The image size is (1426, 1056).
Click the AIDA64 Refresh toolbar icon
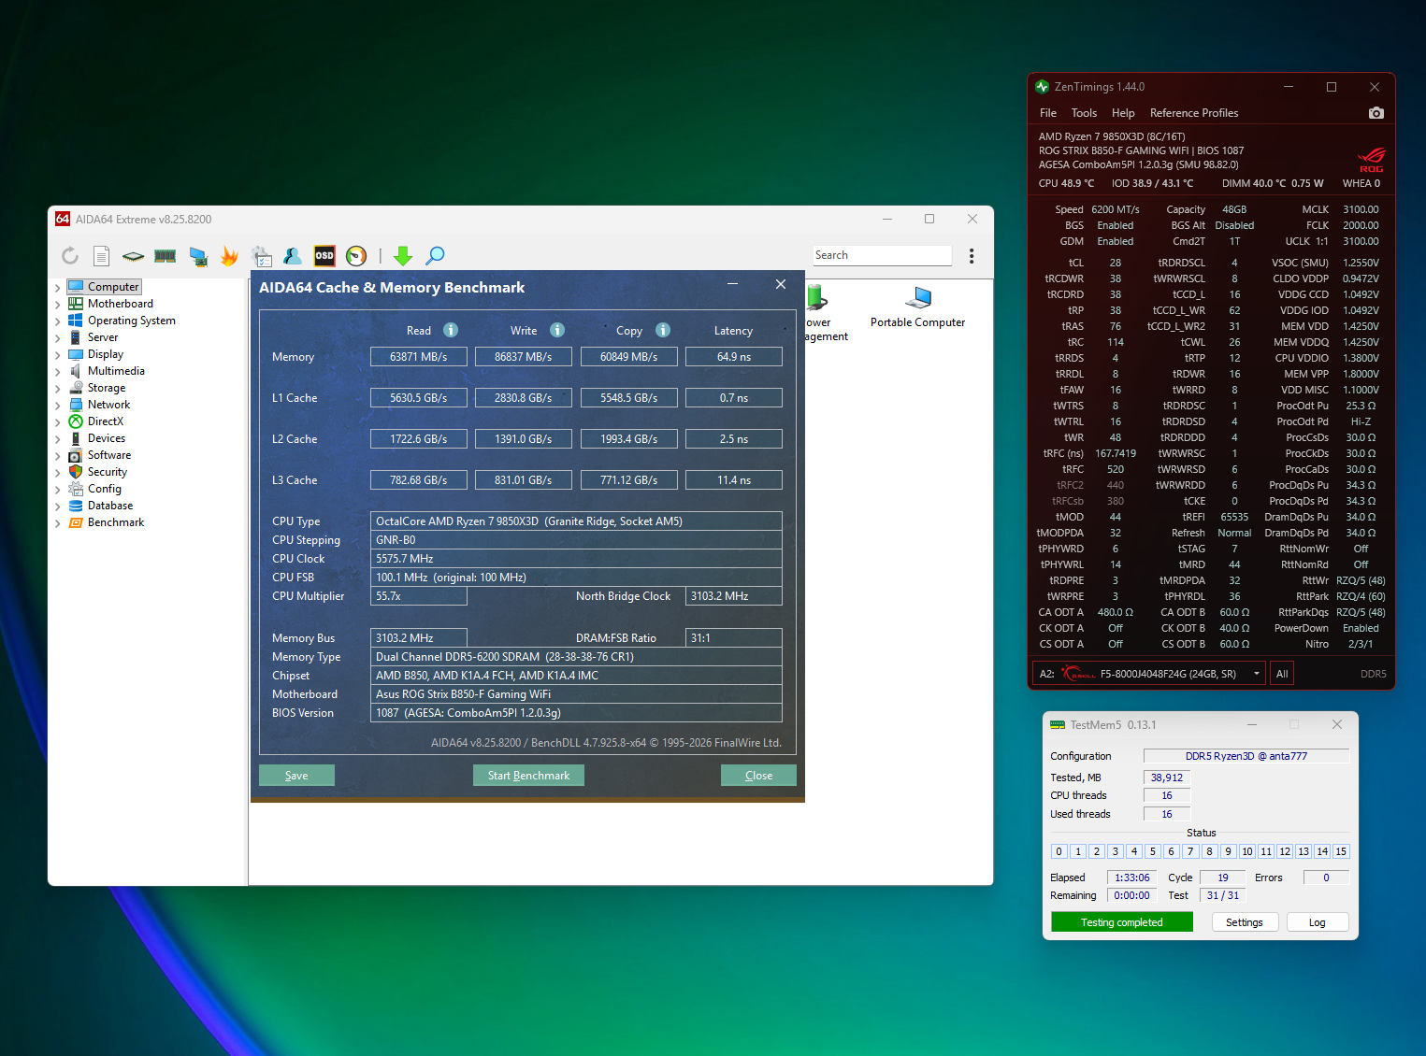click(x=70, y=255)
